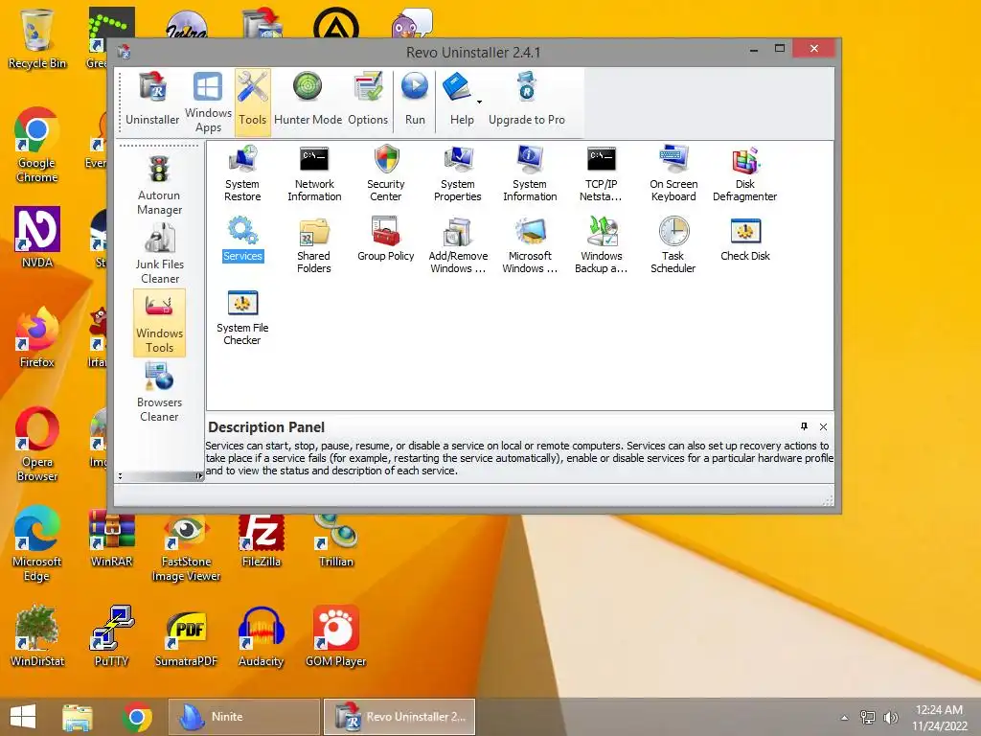Open Junk Files Cleaner in the sidebar
Screen dimensions: 981x736
[160, 254]
